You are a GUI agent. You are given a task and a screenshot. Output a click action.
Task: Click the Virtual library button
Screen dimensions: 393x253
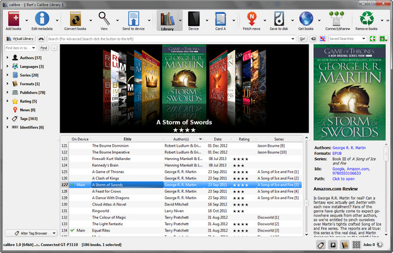20,39
